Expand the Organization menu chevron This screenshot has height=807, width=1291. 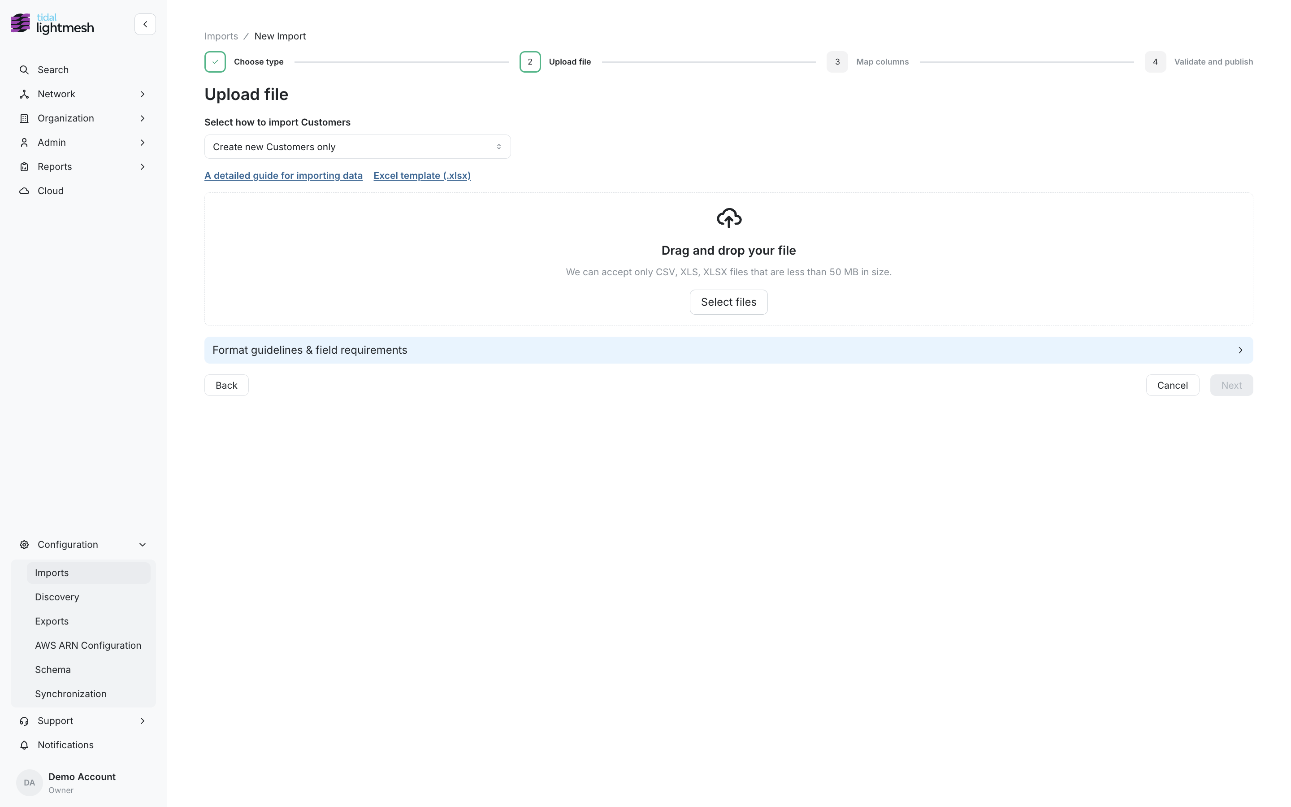[143, 118]
